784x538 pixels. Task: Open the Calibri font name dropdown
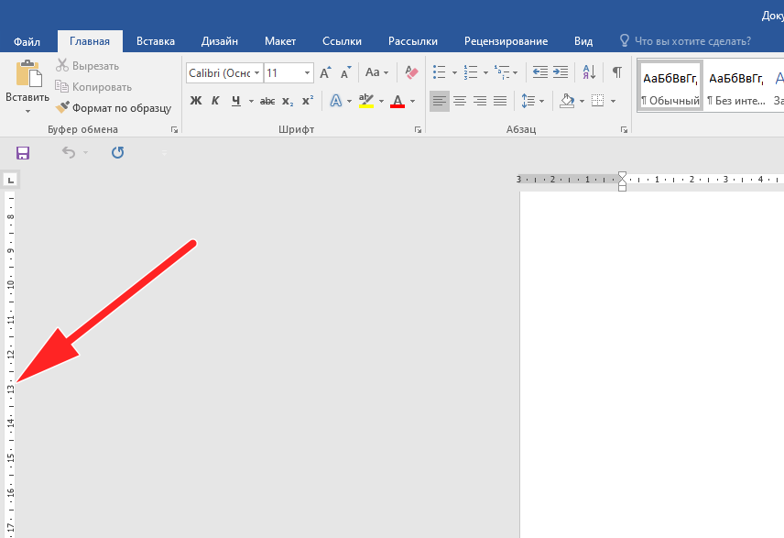[x=257, y=72]
